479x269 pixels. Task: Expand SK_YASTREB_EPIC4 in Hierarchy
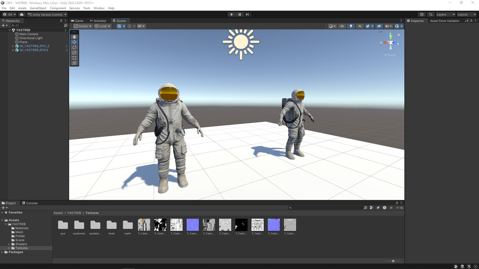[x=13, y=50]
